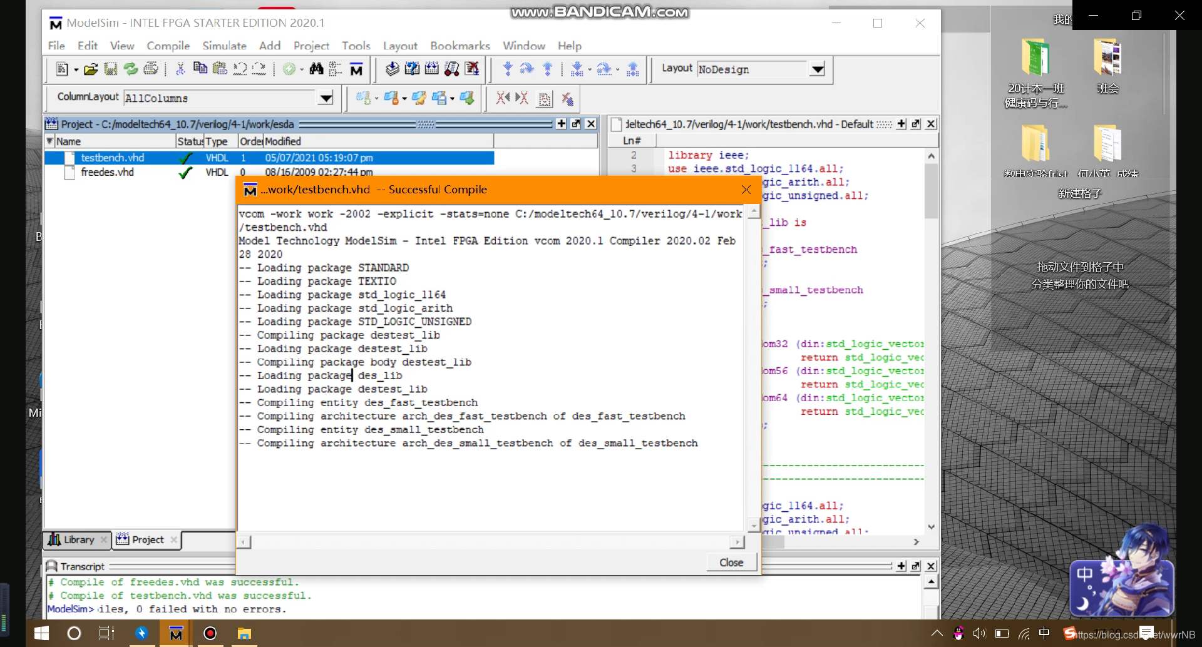Undock the Project pane
1202x647 pixels.
[x=575, y=124]
